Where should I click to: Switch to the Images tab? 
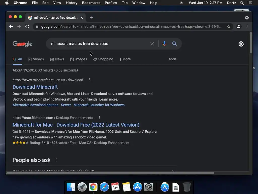(79, 59)
